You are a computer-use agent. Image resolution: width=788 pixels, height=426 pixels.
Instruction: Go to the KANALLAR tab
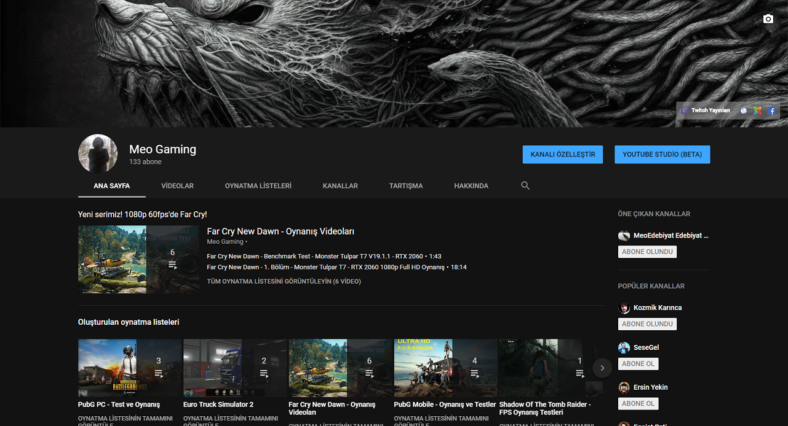pos(340,186)
